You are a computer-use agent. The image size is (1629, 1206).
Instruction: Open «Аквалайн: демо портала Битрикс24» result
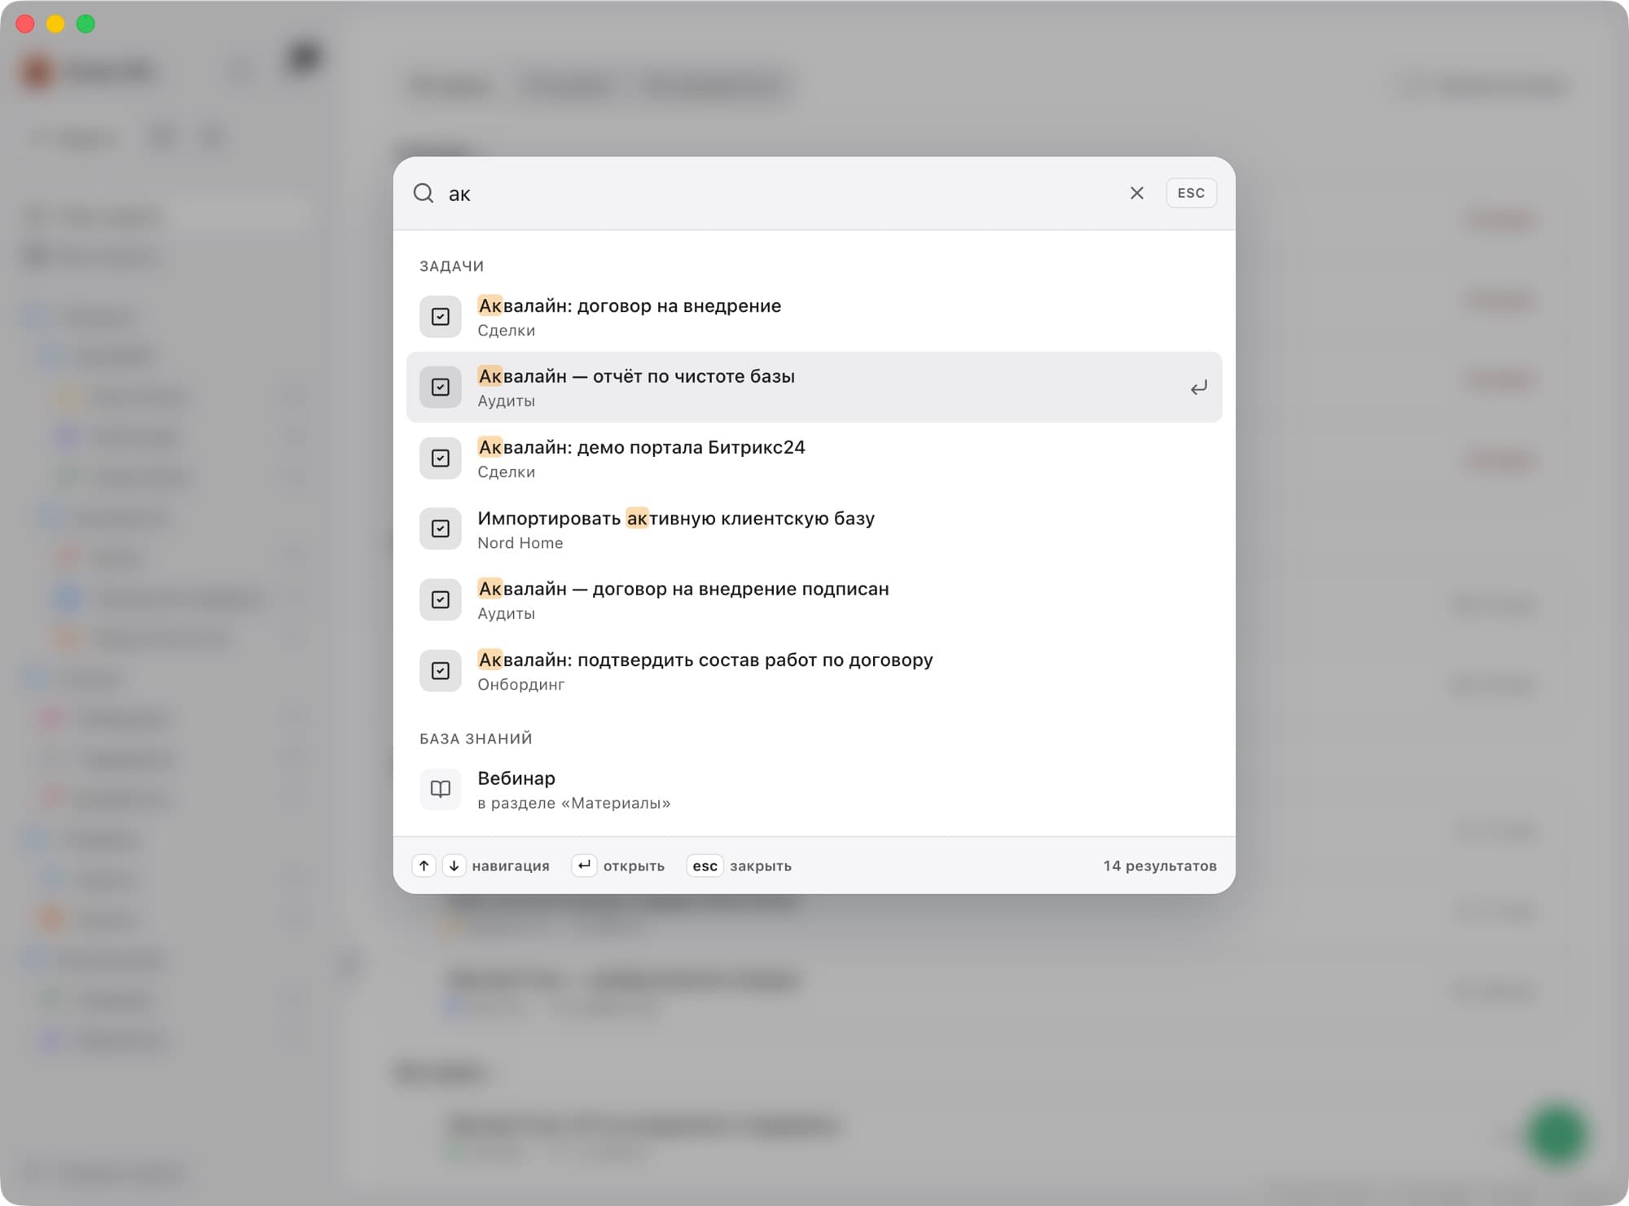click(814, 458)
